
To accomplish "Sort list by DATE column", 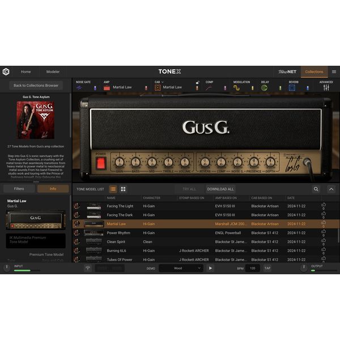I will click(x=291, y=198).
